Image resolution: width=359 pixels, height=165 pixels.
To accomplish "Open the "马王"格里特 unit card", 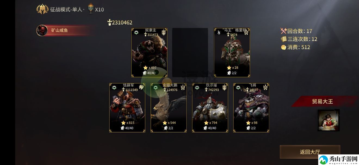I will point(232,53).
